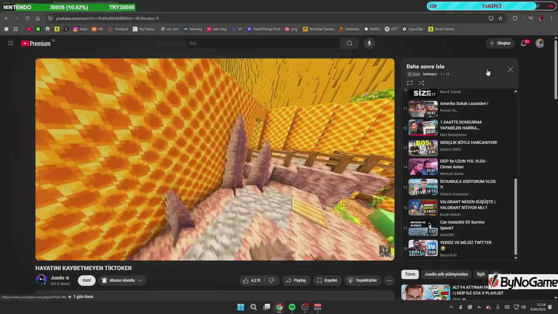Open the YouTube guide hamburger menu
Screen dimensions: 558x314
coord(10,43)
